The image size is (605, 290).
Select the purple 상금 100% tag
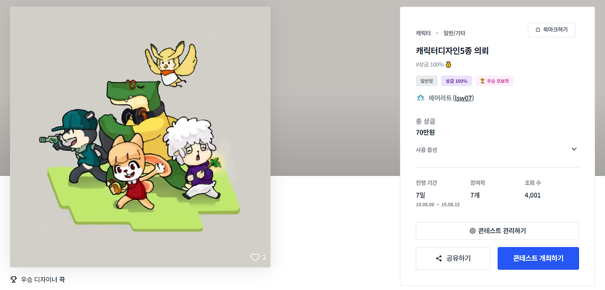457,81
